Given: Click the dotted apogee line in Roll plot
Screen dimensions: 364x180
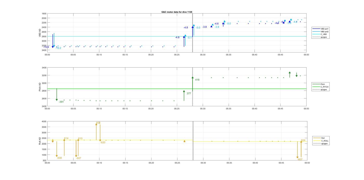Looking at the screenshot, I should pos(193,141).
